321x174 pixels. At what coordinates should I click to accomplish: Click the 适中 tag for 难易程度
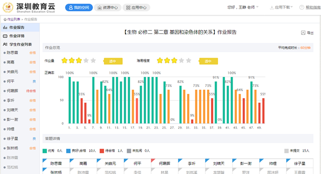[x=208, y=61]
